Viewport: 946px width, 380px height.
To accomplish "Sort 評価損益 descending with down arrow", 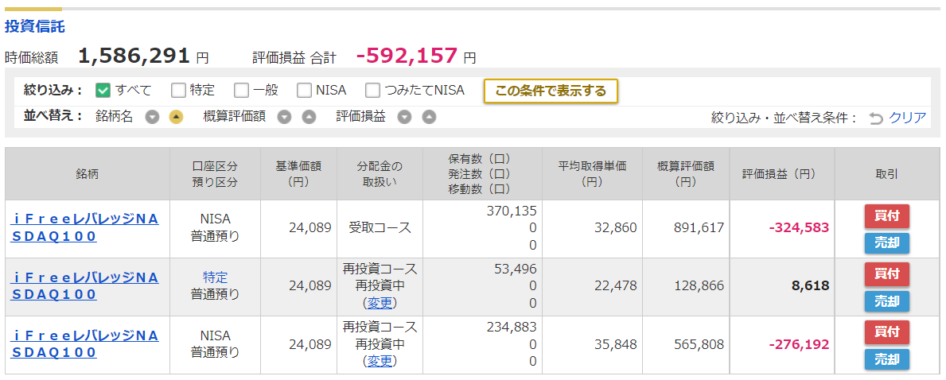I will click(404, 117).
